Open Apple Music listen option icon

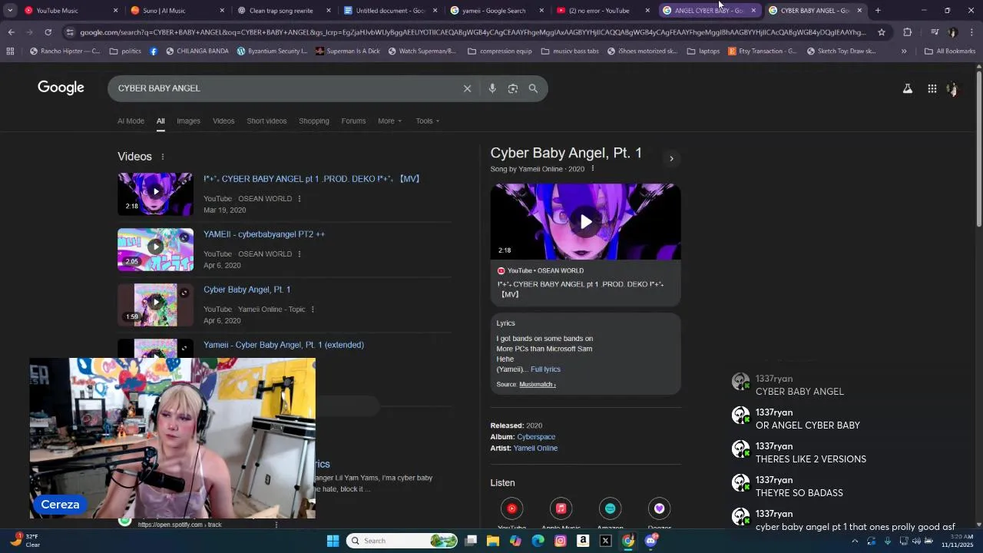point(561,508)
